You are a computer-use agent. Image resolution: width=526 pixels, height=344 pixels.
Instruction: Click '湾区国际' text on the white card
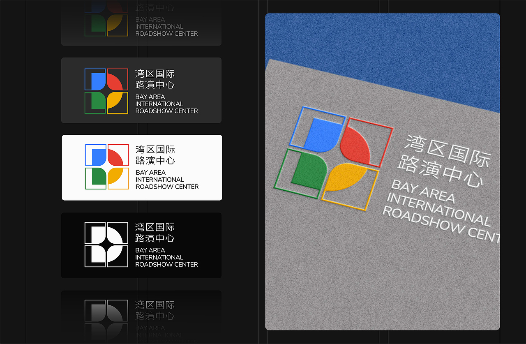155,149
